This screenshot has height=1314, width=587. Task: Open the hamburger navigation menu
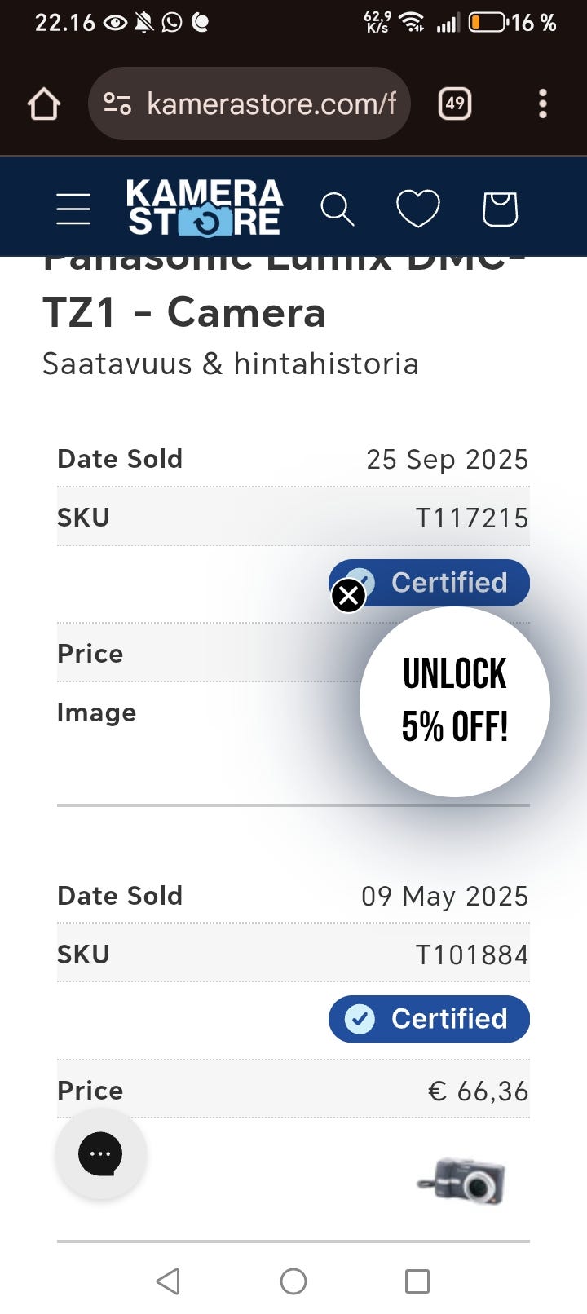point(73,209)
